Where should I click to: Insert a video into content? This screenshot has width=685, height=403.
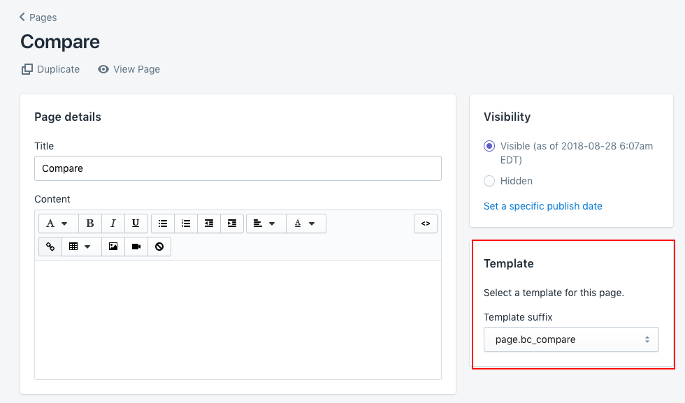(x=136, y=247)
